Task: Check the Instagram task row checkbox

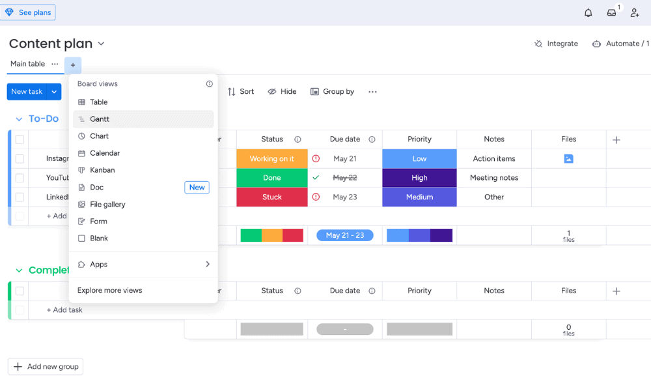Action: (x=20, y=159)
